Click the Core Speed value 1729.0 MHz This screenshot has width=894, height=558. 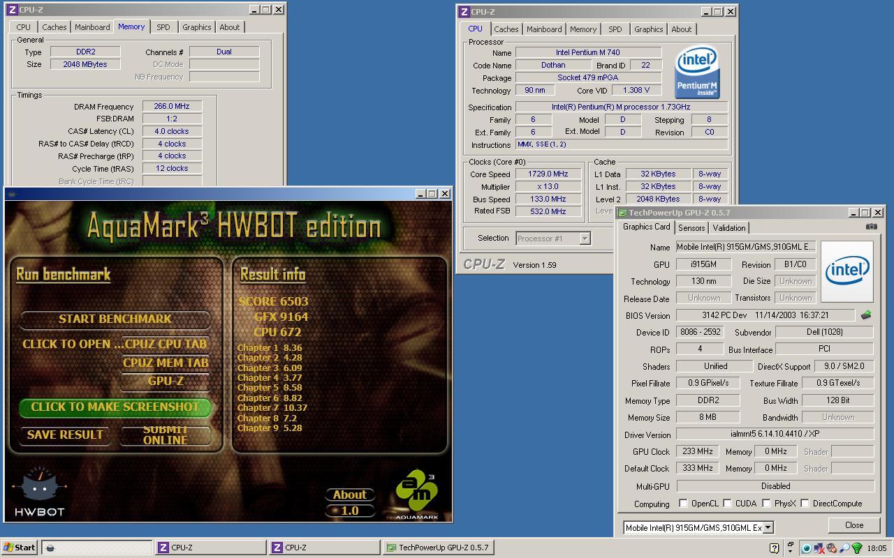point(548,174)
